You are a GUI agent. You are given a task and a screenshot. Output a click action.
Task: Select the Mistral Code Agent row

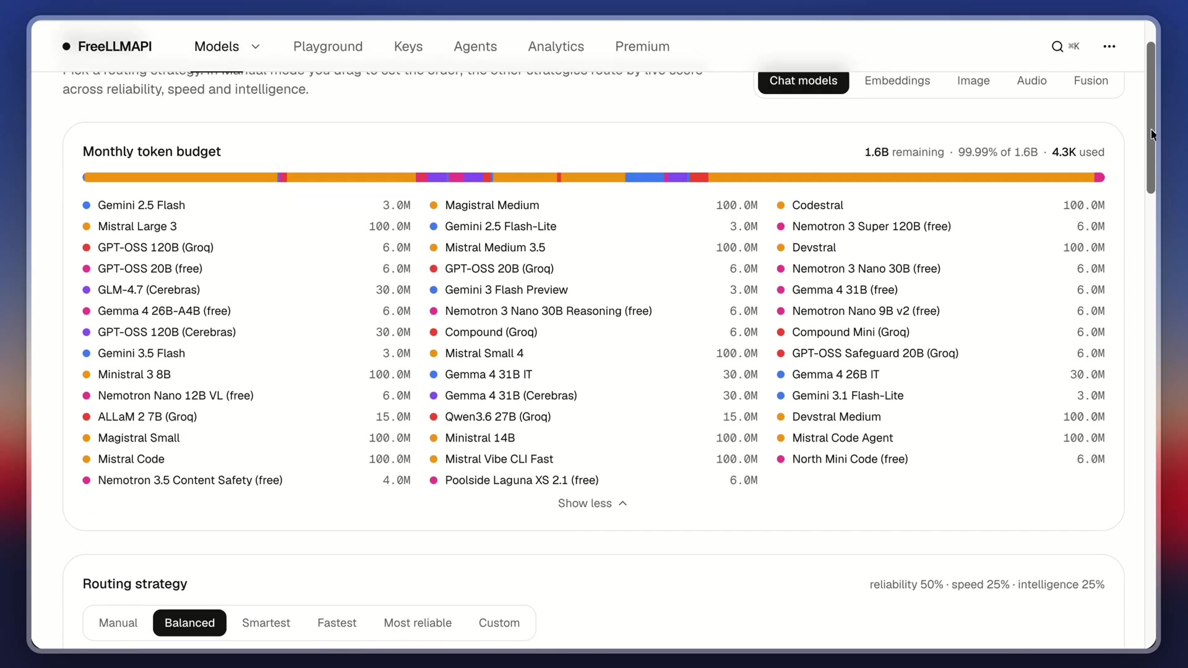click(x=940, y=438)
